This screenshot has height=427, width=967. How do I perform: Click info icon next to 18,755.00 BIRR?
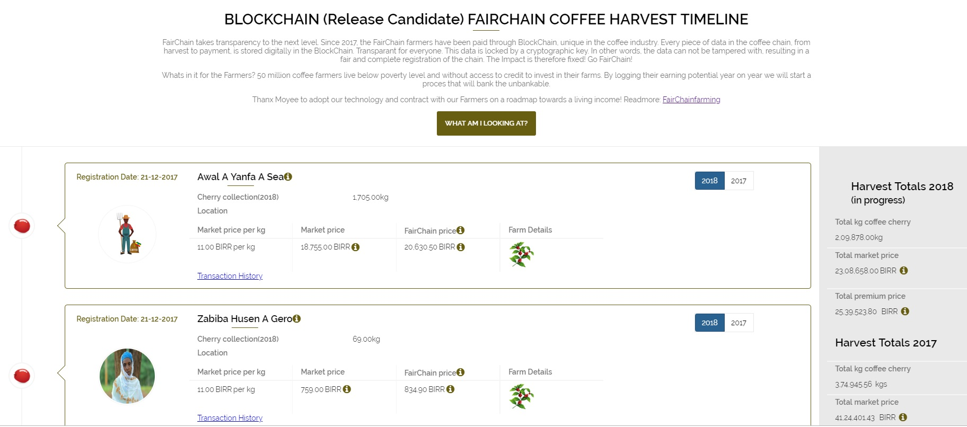click(x=356, y=247)
